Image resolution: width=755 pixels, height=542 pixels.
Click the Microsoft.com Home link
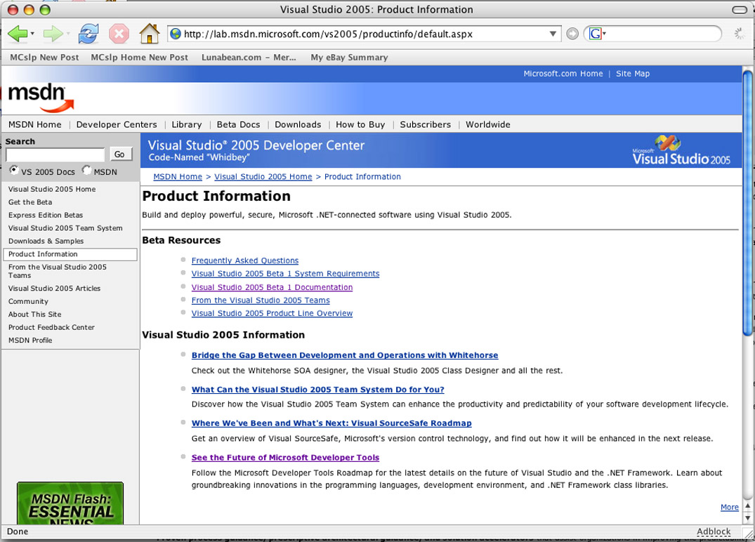tap(563, 74)
